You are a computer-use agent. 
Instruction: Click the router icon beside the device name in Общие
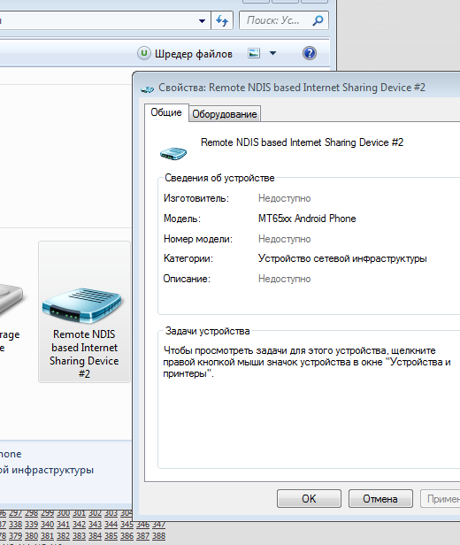tap(173, 153)
